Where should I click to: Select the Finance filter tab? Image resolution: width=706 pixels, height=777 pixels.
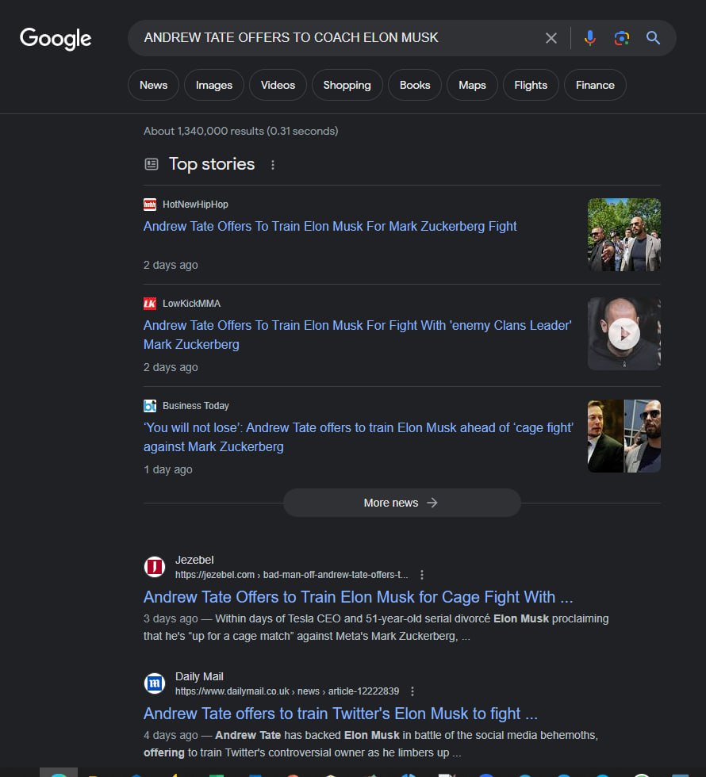[595, 86]
